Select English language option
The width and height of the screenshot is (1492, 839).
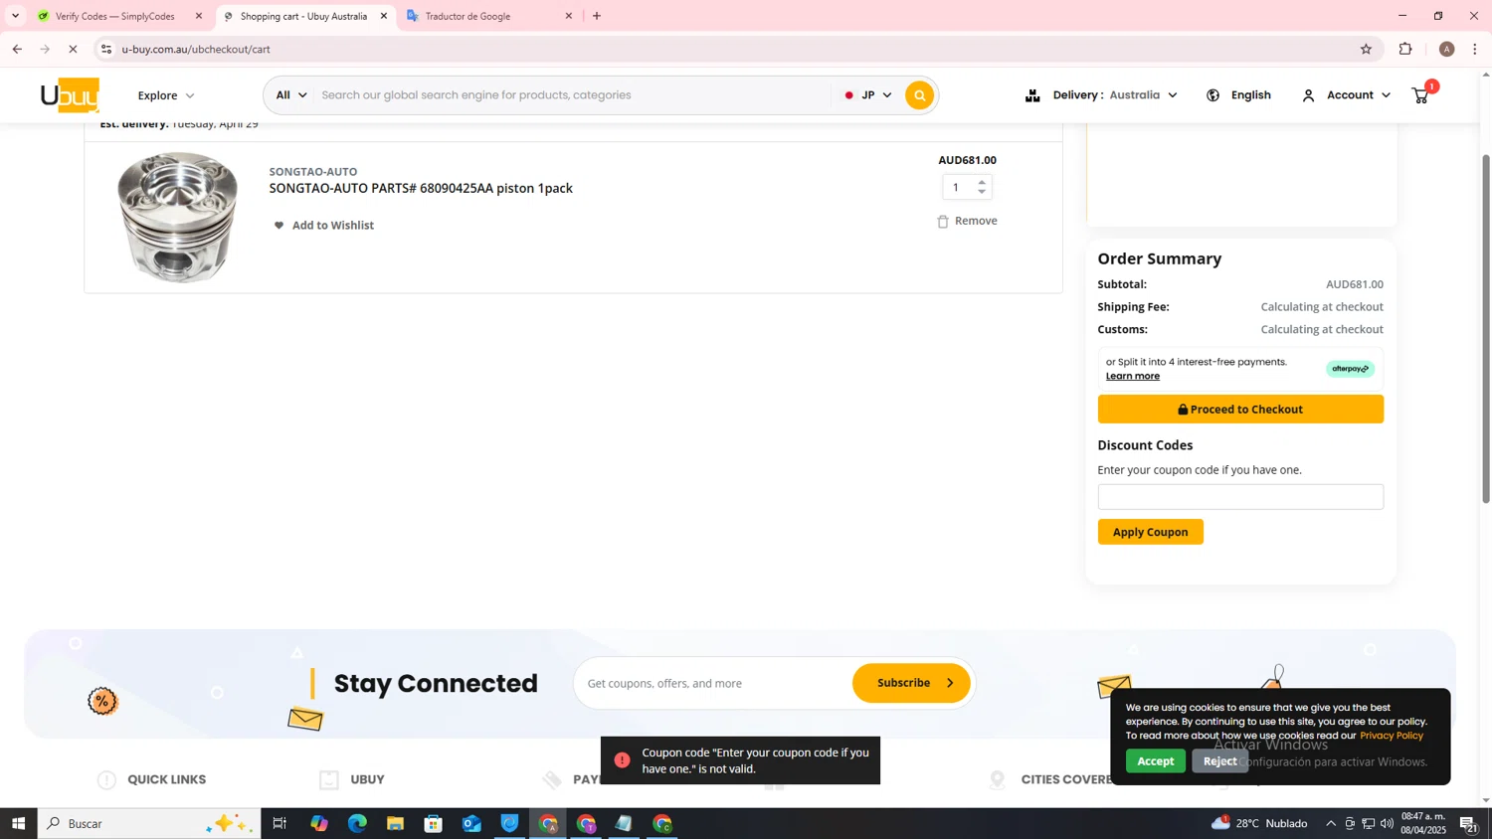[1250, 95]
